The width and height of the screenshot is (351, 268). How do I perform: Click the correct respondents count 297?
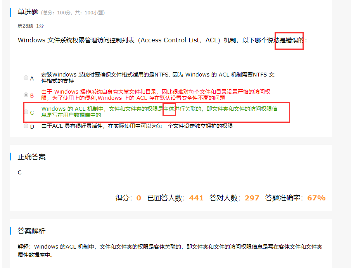click(x=252, y=198)
